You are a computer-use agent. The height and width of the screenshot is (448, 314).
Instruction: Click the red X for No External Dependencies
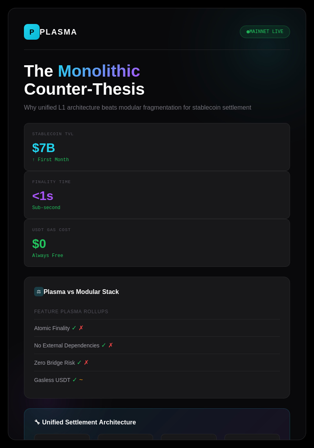pyautogui.click(x=111, y=345)
